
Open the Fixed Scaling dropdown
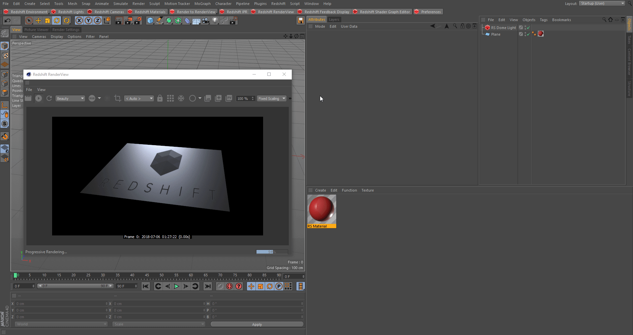[272, 99]
